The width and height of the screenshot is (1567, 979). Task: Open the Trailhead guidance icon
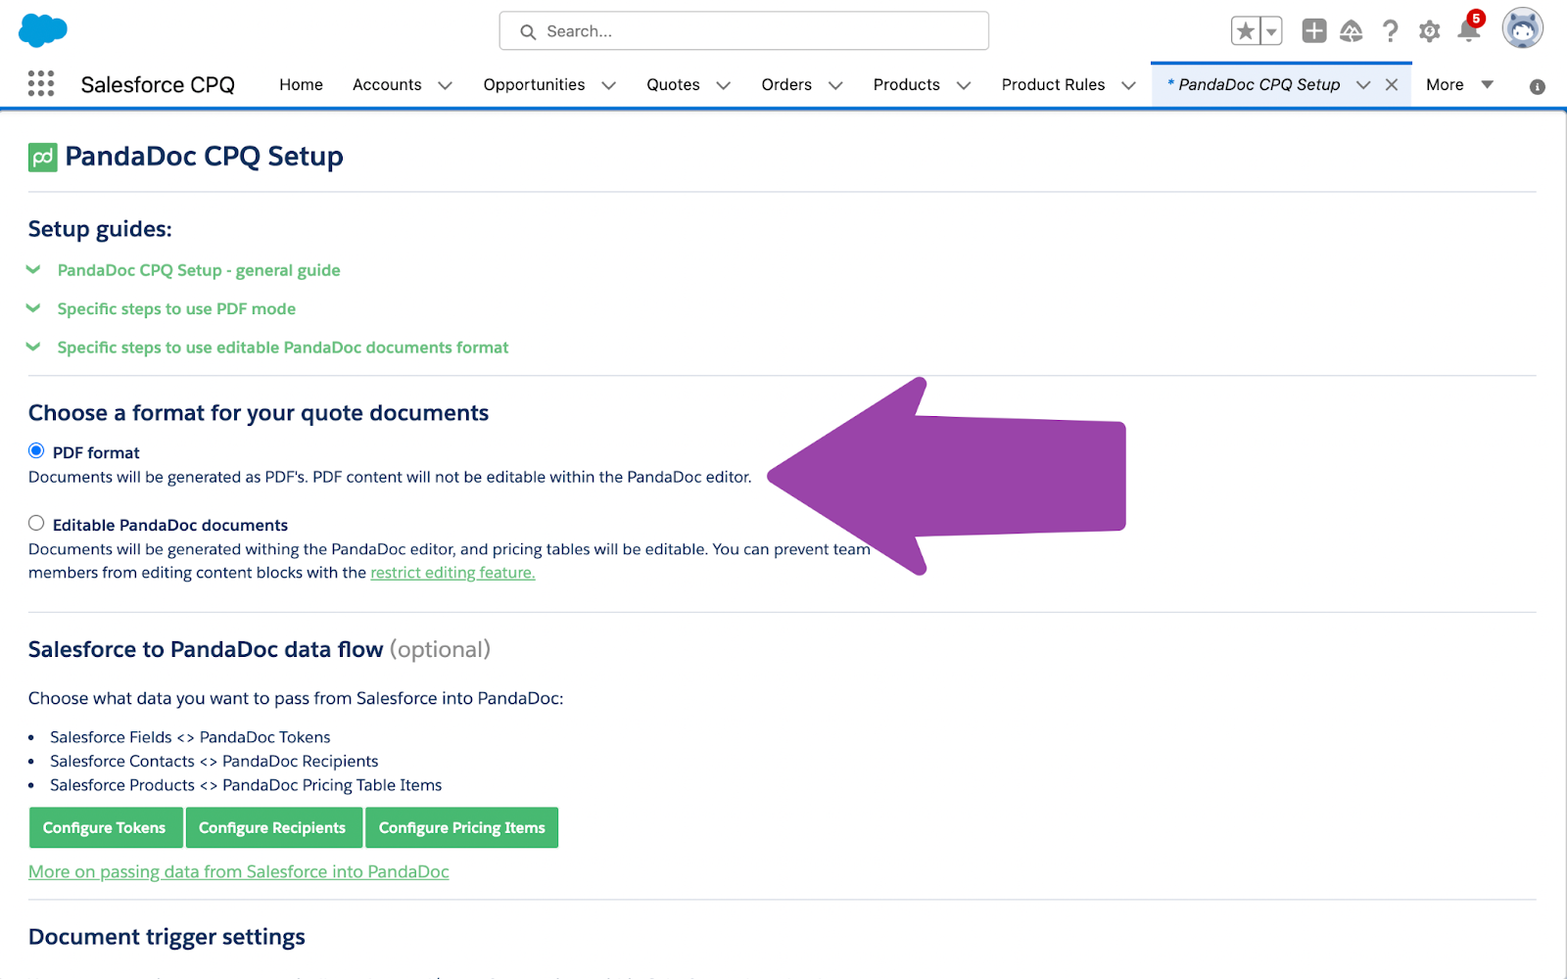(x=1352, y=31)
